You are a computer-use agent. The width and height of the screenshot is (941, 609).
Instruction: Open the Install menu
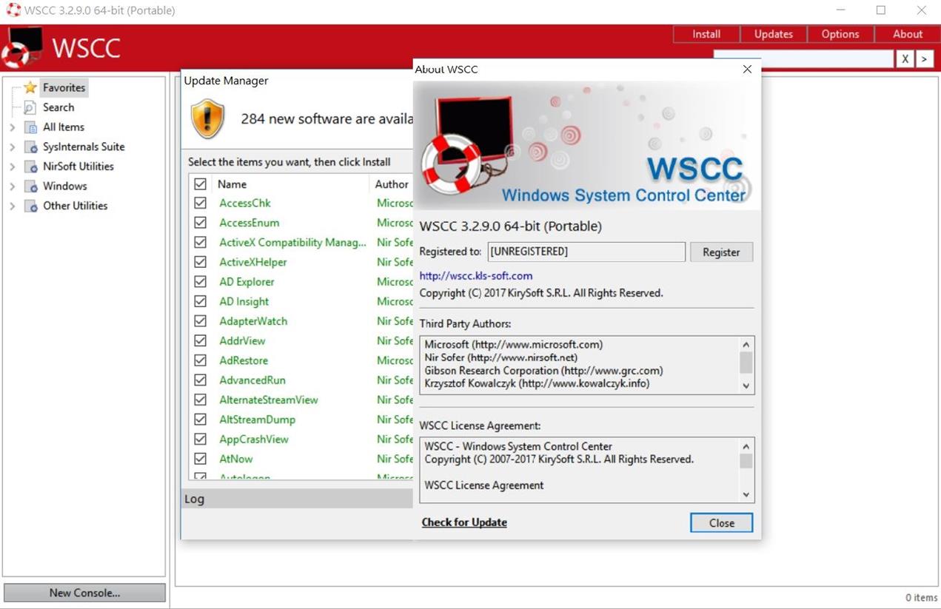click(706, 34)
